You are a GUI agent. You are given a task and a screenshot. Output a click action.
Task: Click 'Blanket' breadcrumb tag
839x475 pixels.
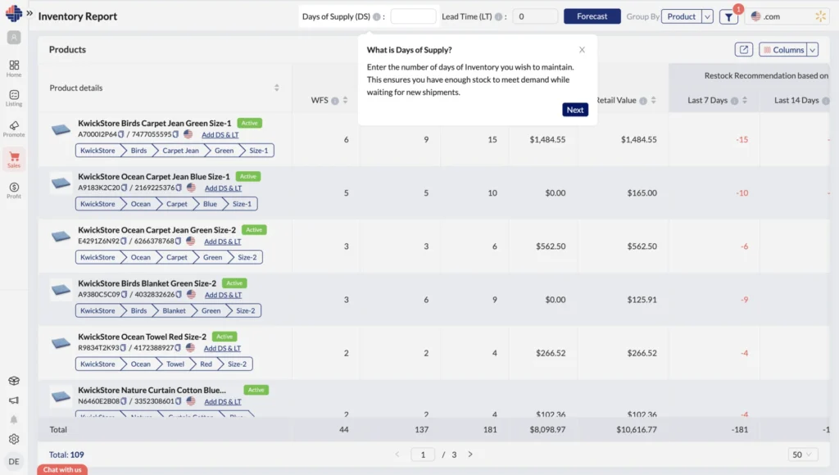174,310
